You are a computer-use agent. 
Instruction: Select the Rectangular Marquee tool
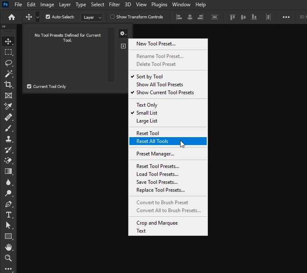pos(8,52)
